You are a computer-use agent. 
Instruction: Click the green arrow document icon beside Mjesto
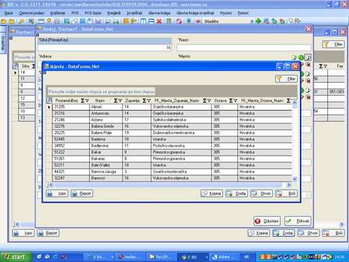pyautogui.click(x=294, y=57)
